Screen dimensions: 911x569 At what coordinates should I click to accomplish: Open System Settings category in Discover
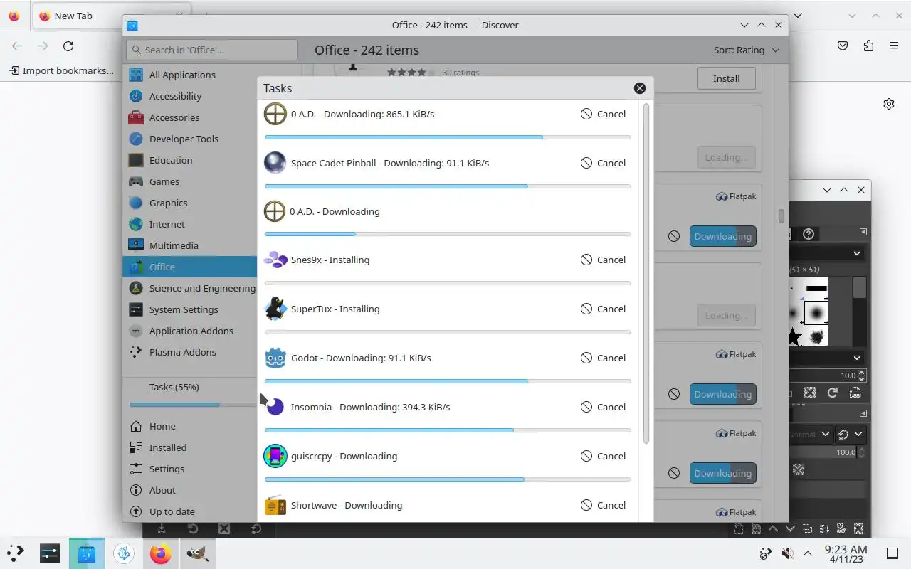pyautogui.click(x=190, y=309)
